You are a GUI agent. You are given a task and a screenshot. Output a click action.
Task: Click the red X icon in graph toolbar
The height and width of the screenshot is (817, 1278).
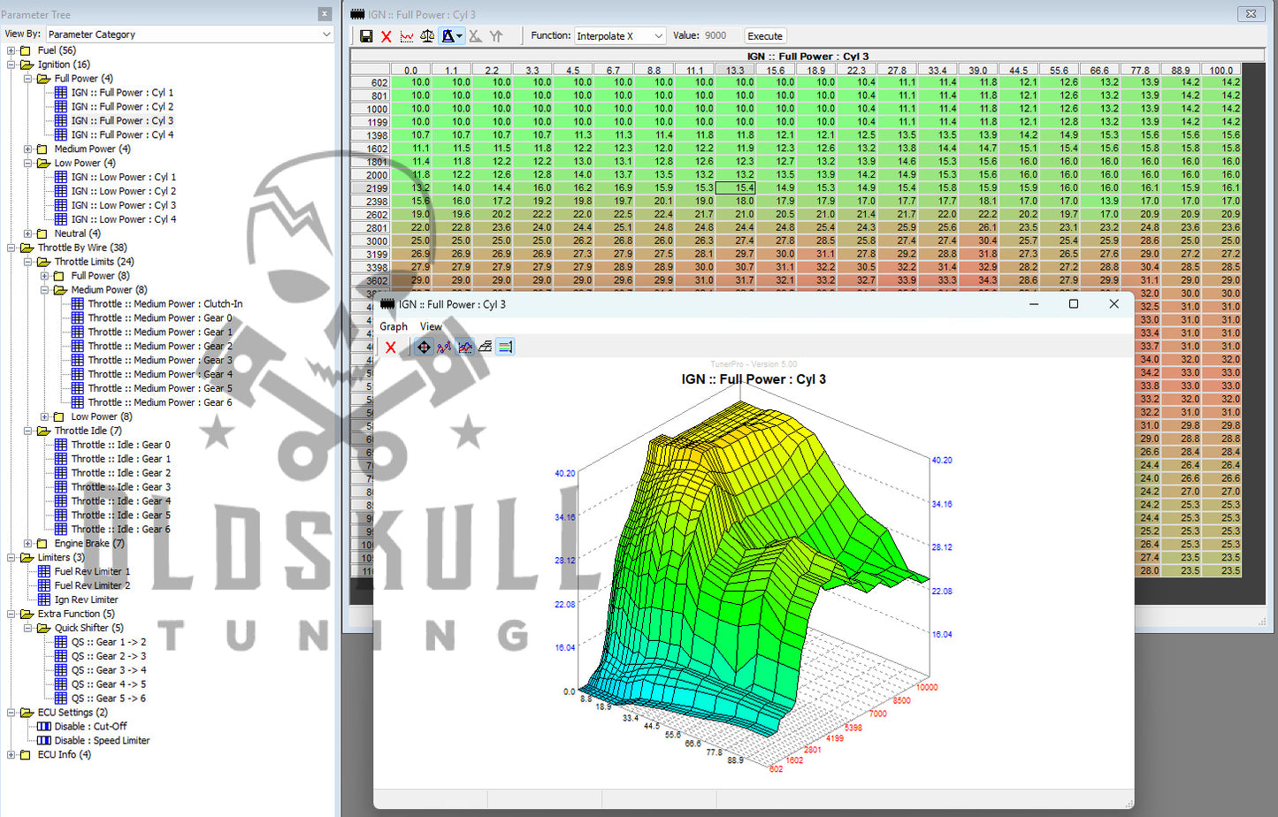click(x=390, y=347)
